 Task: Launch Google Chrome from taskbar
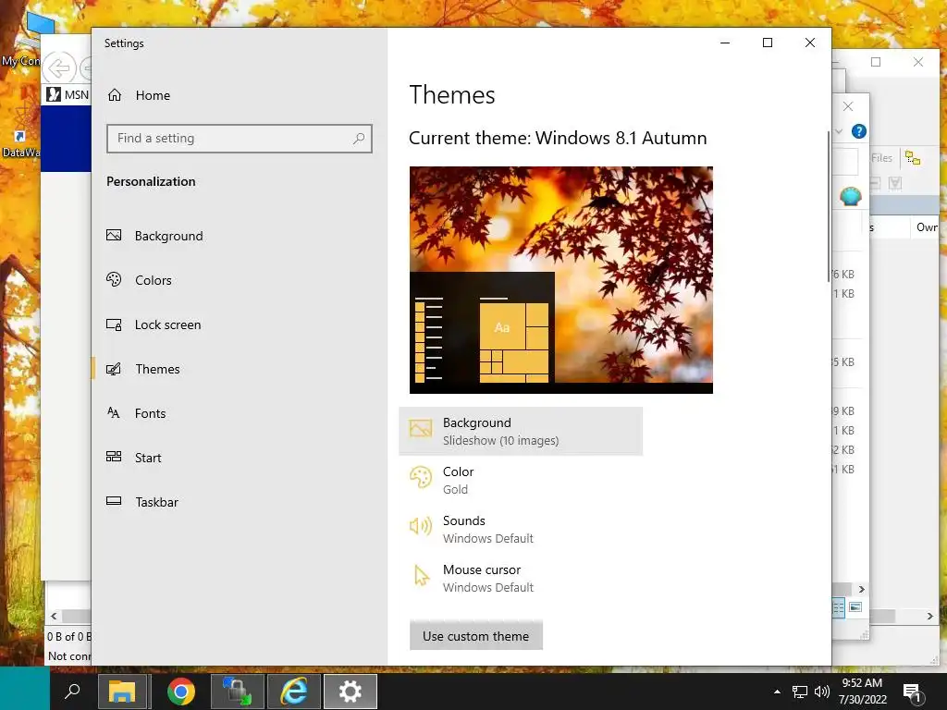coord(180,691)
